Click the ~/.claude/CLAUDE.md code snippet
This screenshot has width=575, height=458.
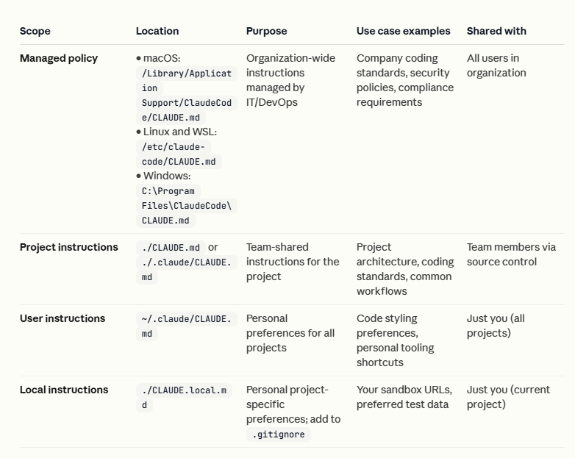(187, 326)
